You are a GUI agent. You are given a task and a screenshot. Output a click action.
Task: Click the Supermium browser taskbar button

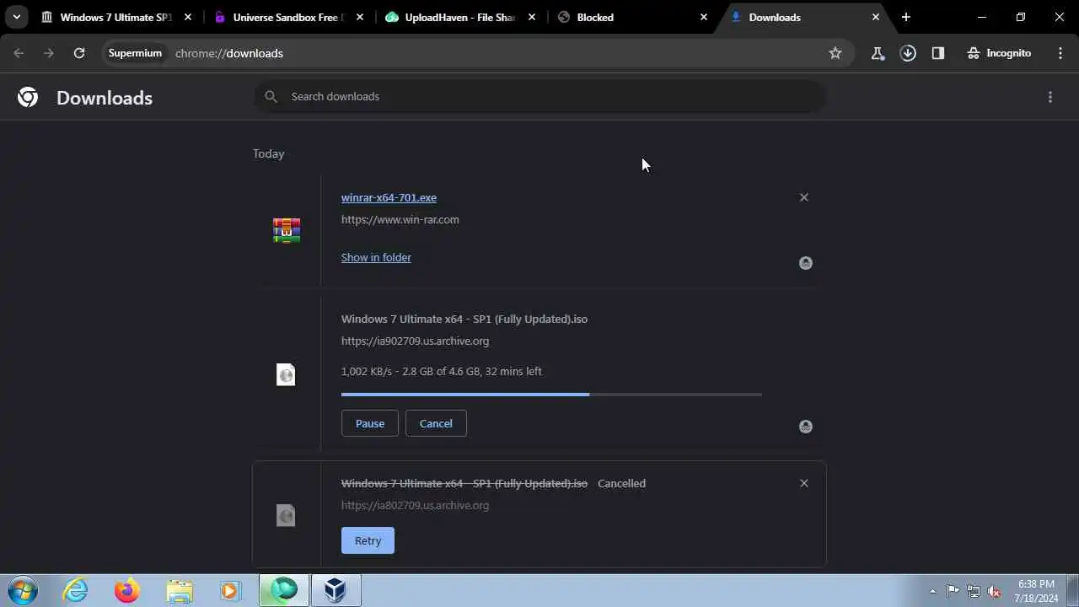pyautogui.click(x=284, y=590)
